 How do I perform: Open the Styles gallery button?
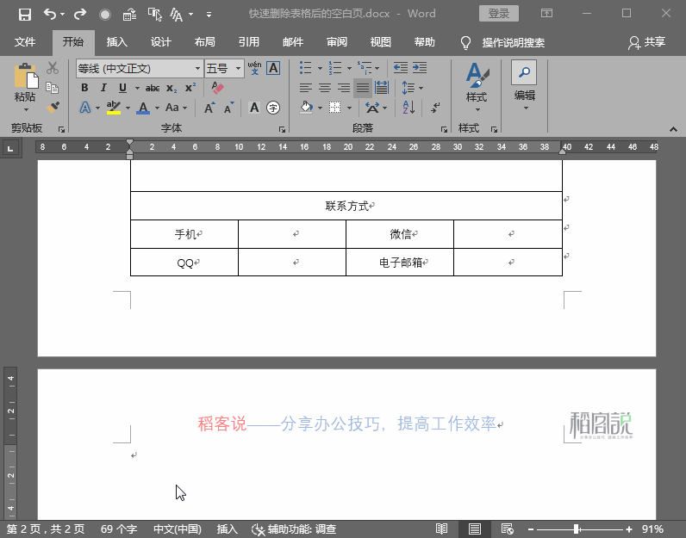(477, 87)
